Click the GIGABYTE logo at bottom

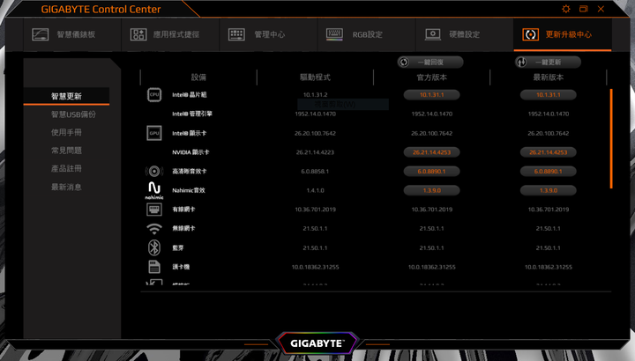coord(317,343)
